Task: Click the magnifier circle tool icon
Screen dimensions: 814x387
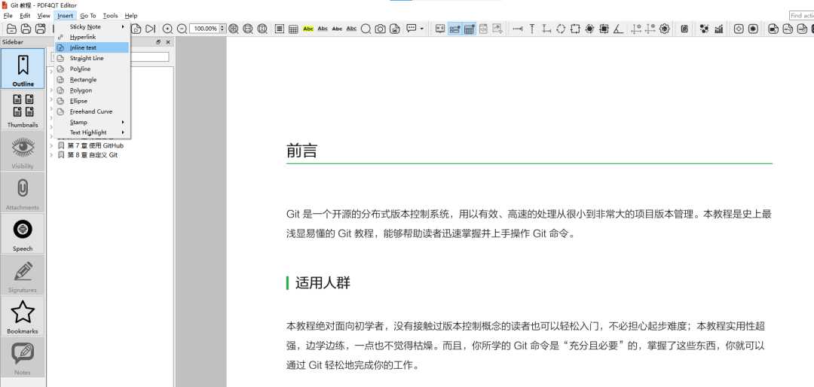Action: coord(366,29)
